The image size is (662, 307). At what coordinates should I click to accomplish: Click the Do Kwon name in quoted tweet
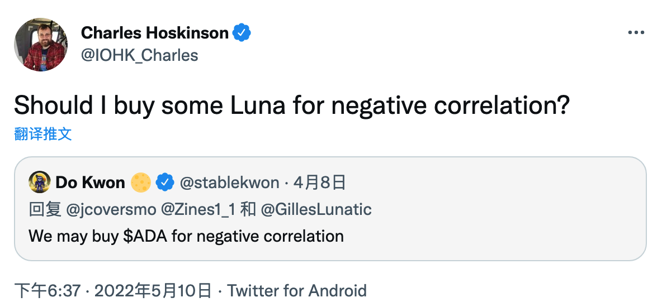point(91,183)
